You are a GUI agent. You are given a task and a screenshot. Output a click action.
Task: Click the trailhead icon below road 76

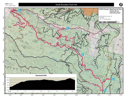113,79
